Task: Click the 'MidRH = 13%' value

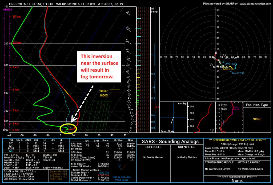Action: [x=11, y=163]
